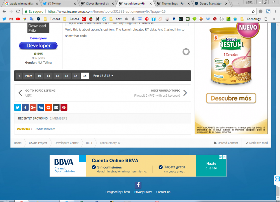Share on Pinterest icon
This screenshot has width=280, height=202.
[64, 107]
